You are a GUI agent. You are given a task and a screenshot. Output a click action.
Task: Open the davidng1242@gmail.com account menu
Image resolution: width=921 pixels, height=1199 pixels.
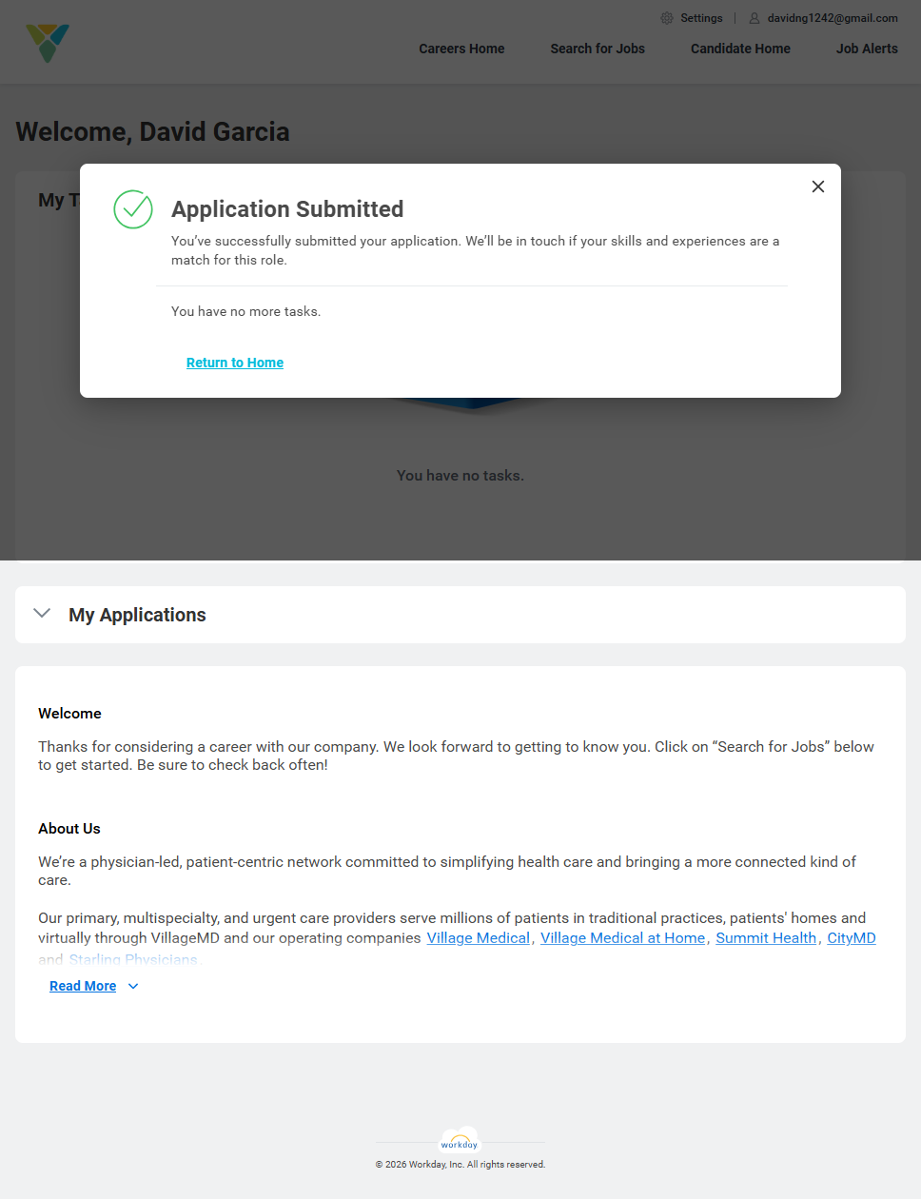pyautogui.click(x=833, y=18)
